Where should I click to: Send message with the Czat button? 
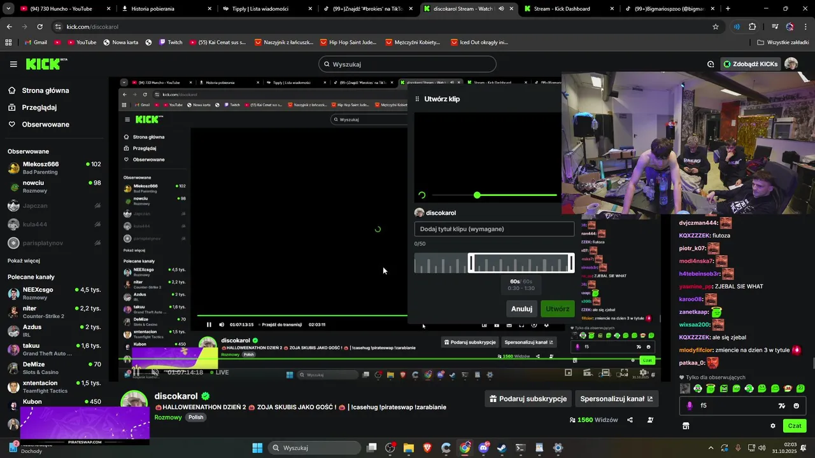coord(795,426)
